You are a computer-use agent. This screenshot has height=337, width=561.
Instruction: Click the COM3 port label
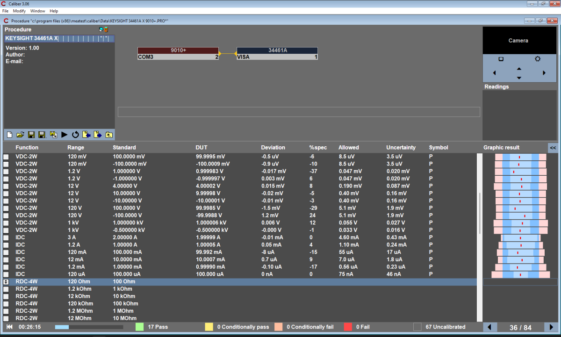[145, 57]
